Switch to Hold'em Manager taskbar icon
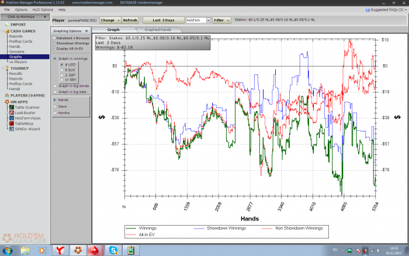 (78, 251)
